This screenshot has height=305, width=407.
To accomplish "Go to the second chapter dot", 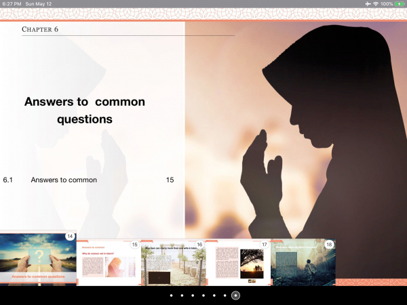I will (182, 296).
